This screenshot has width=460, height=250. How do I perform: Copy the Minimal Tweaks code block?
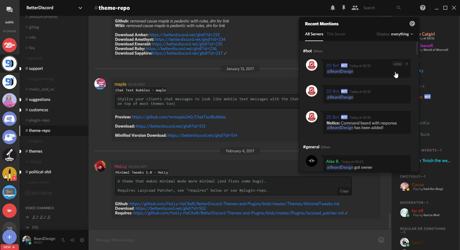pyautogui.click(x=344, y=191)
